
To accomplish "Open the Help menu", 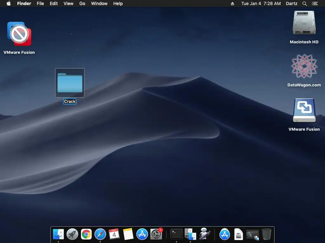I will (118, 3).
